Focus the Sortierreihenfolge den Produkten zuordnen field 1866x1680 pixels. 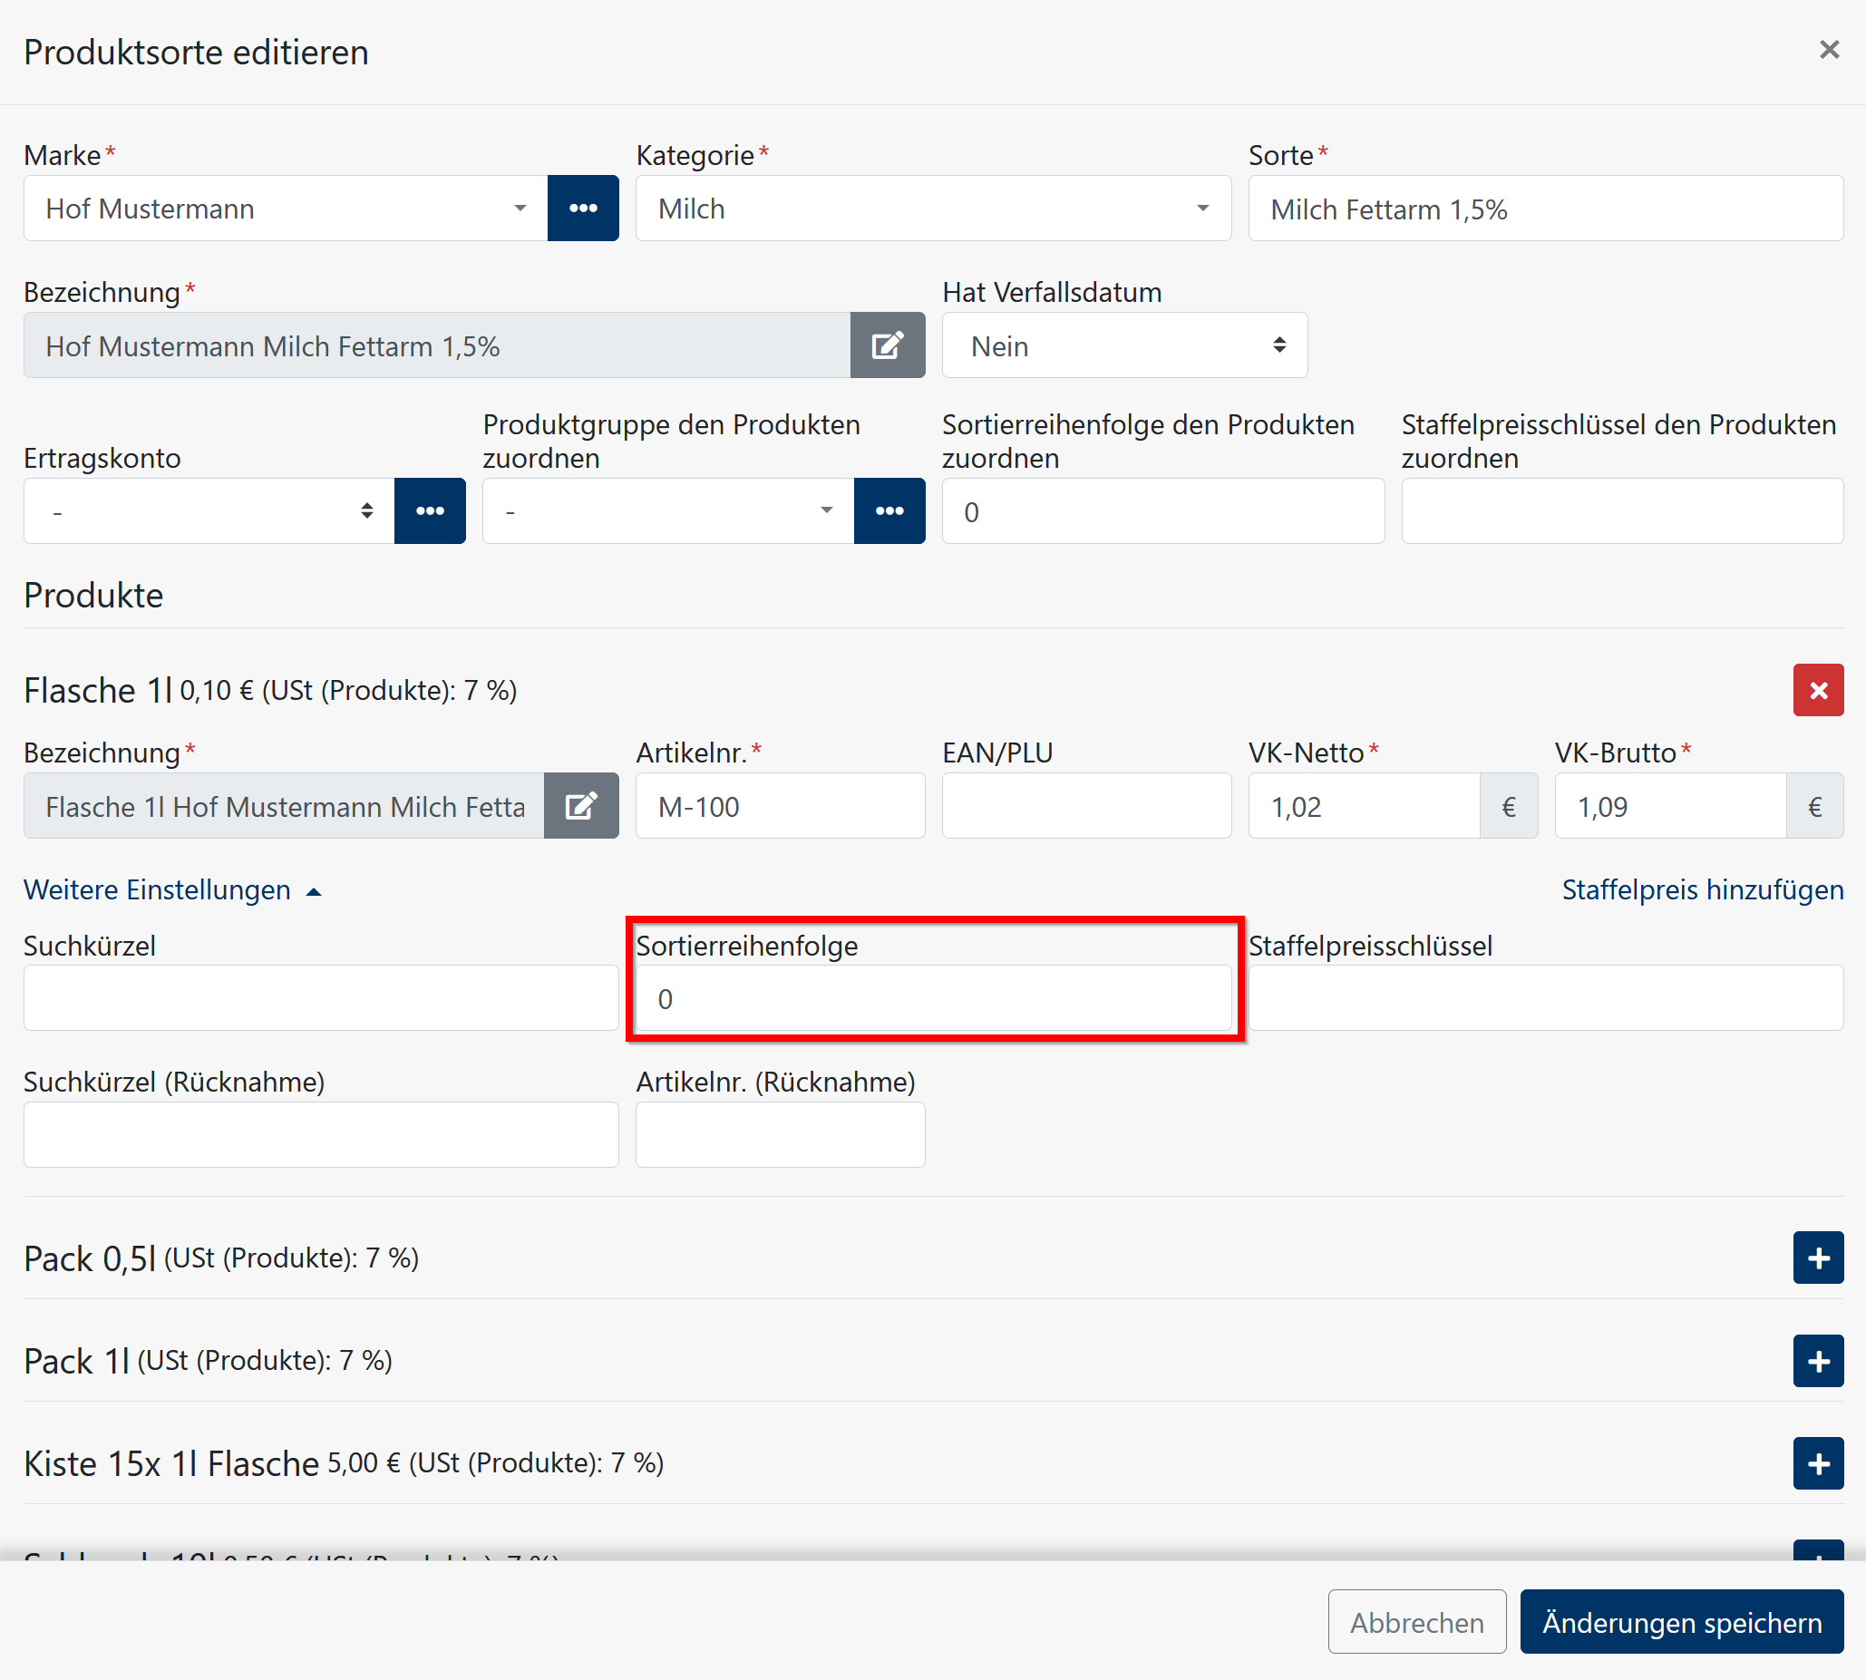point(1162,510)
